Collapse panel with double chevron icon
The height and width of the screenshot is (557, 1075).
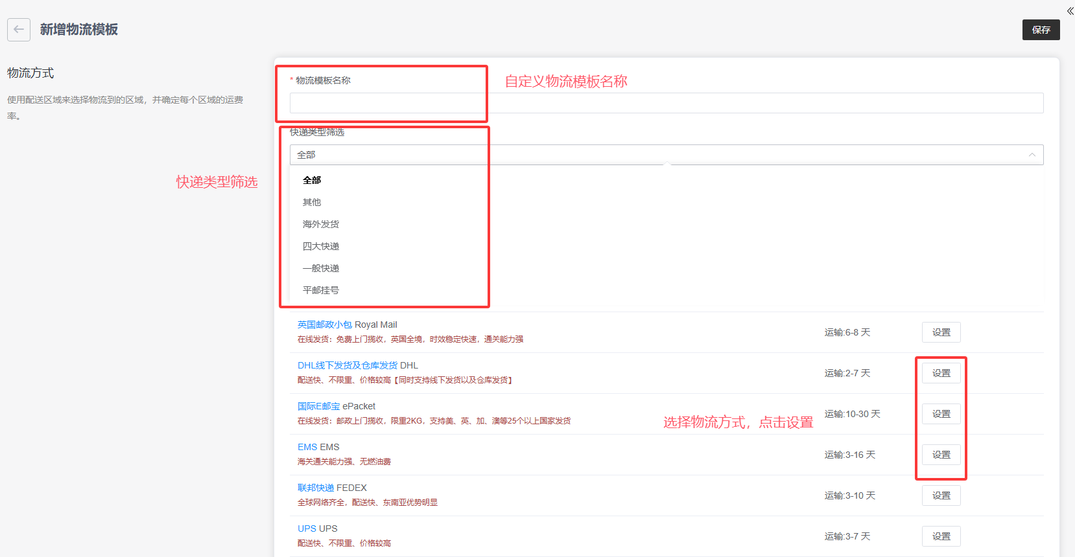pos(1070,11)
